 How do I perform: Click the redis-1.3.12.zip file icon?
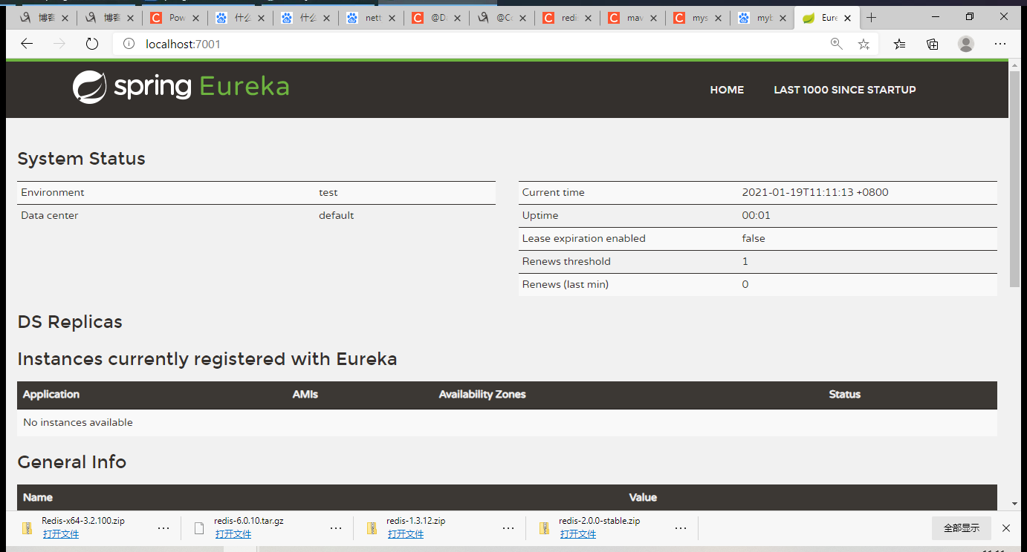372,528
